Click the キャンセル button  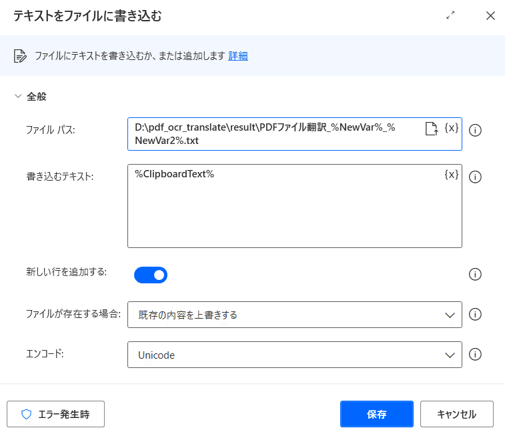(457, 414)
